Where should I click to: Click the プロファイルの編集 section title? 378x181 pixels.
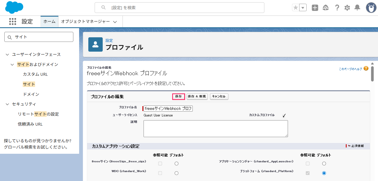pos(107,97)
